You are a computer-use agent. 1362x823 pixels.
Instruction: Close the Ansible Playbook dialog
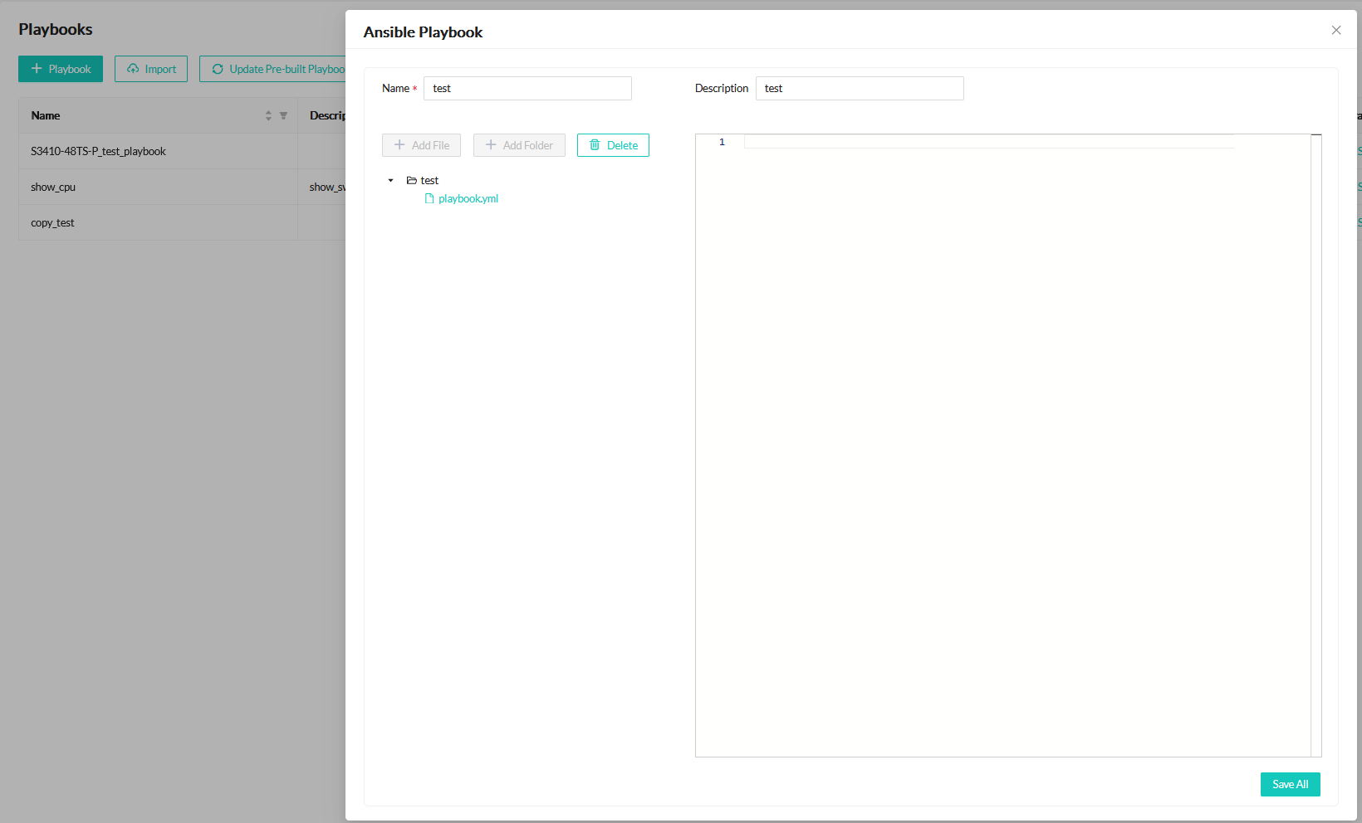point(1335,31)
